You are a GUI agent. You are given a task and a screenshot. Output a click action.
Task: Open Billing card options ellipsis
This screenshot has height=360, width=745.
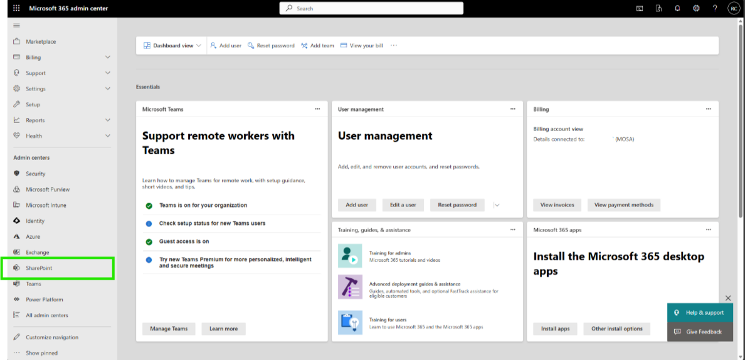point(709,109)
